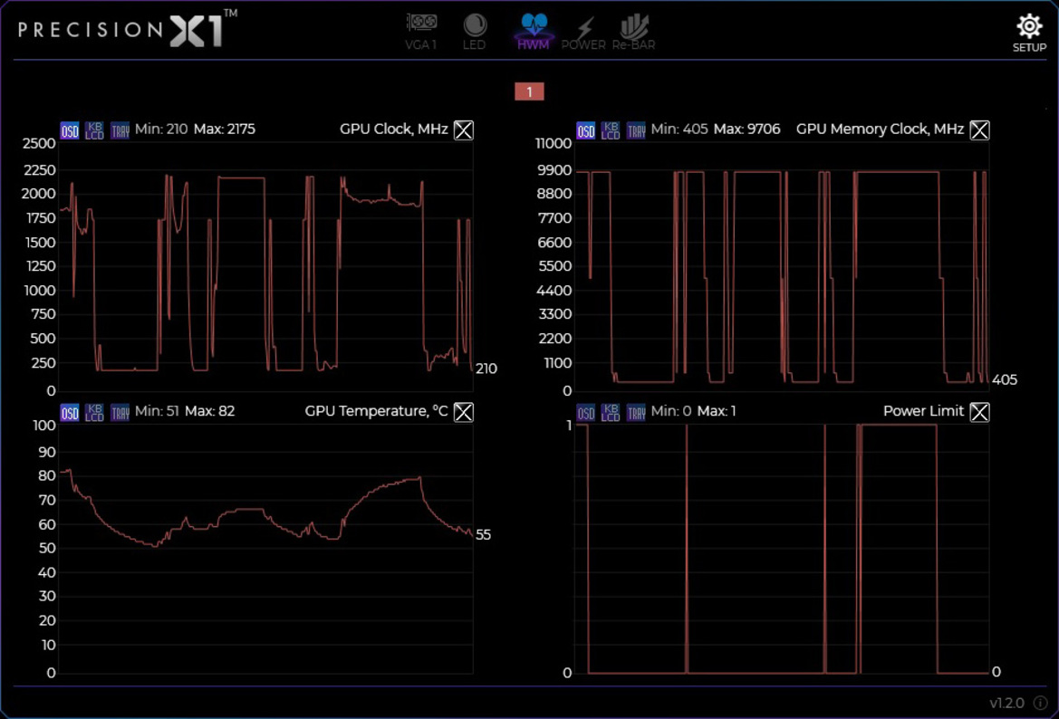The width and height of the screenshot is (1059, 719).
Task: Click the Max: 82 temperature value
Action: (210, 411)
